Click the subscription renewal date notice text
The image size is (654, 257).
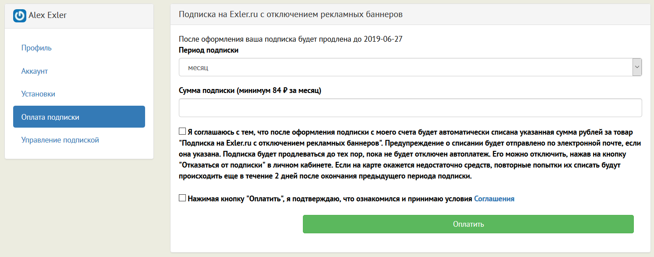(x=291, y=39)
